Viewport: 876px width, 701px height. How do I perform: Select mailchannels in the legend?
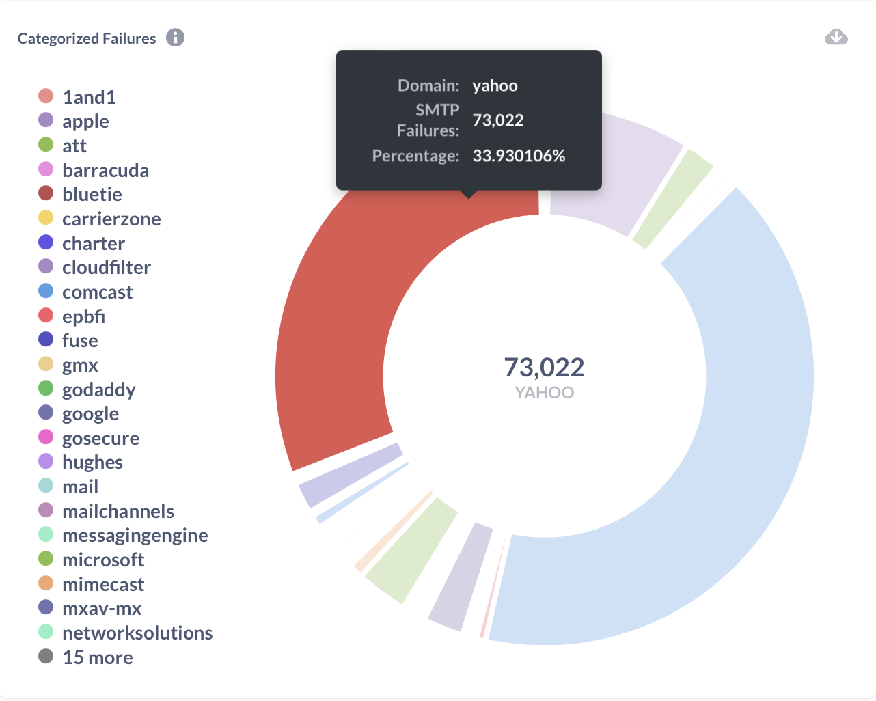(106, 511)
